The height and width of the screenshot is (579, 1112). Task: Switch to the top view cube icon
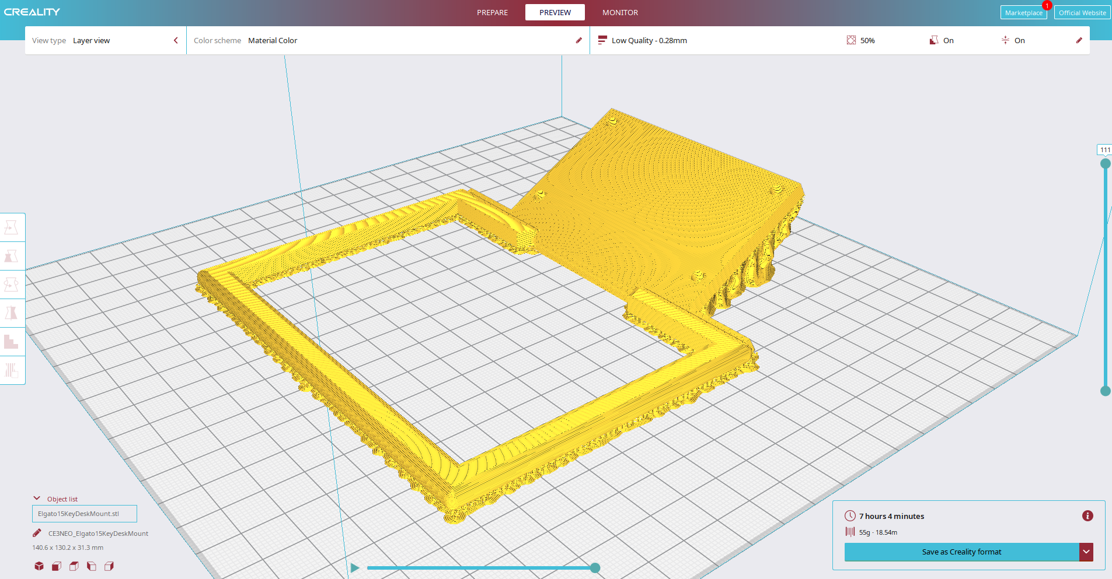(74, 566)
